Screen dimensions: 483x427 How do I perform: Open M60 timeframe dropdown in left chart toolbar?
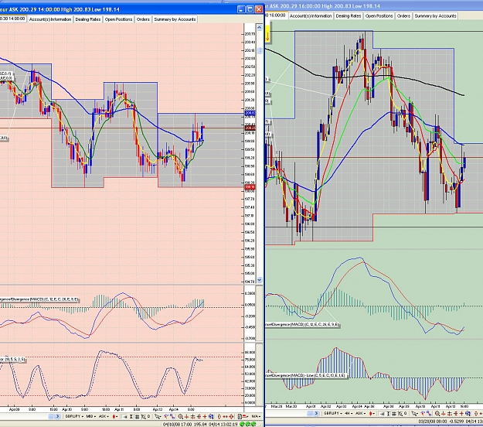[91, 416]
